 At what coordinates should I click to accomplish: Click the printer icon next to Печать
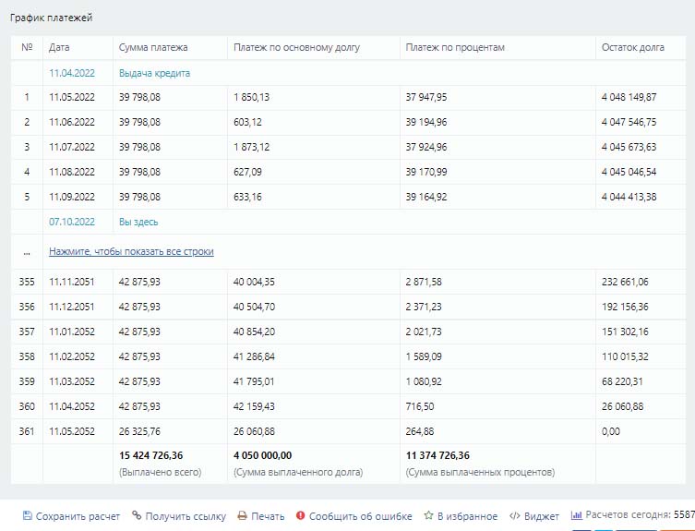[x=242, y=516]
